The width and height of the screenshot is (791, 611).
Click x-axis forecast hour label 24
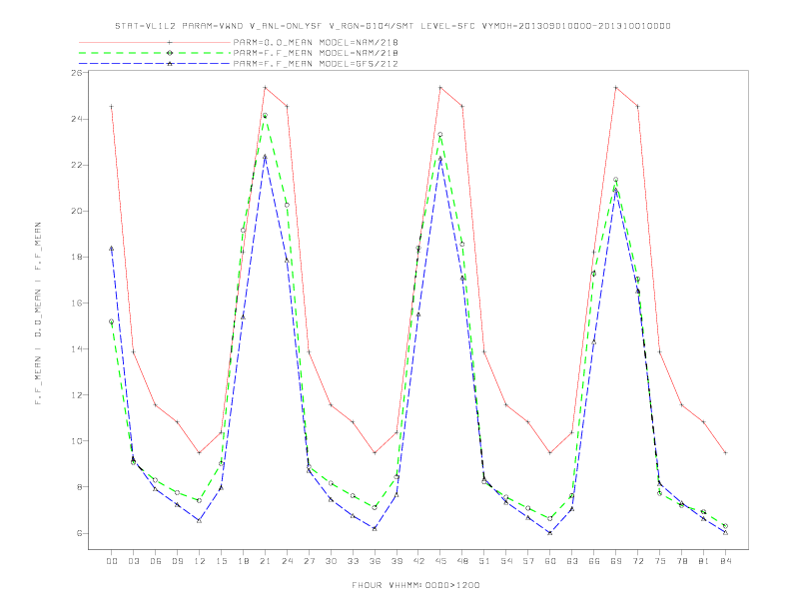tap(287, 561)
